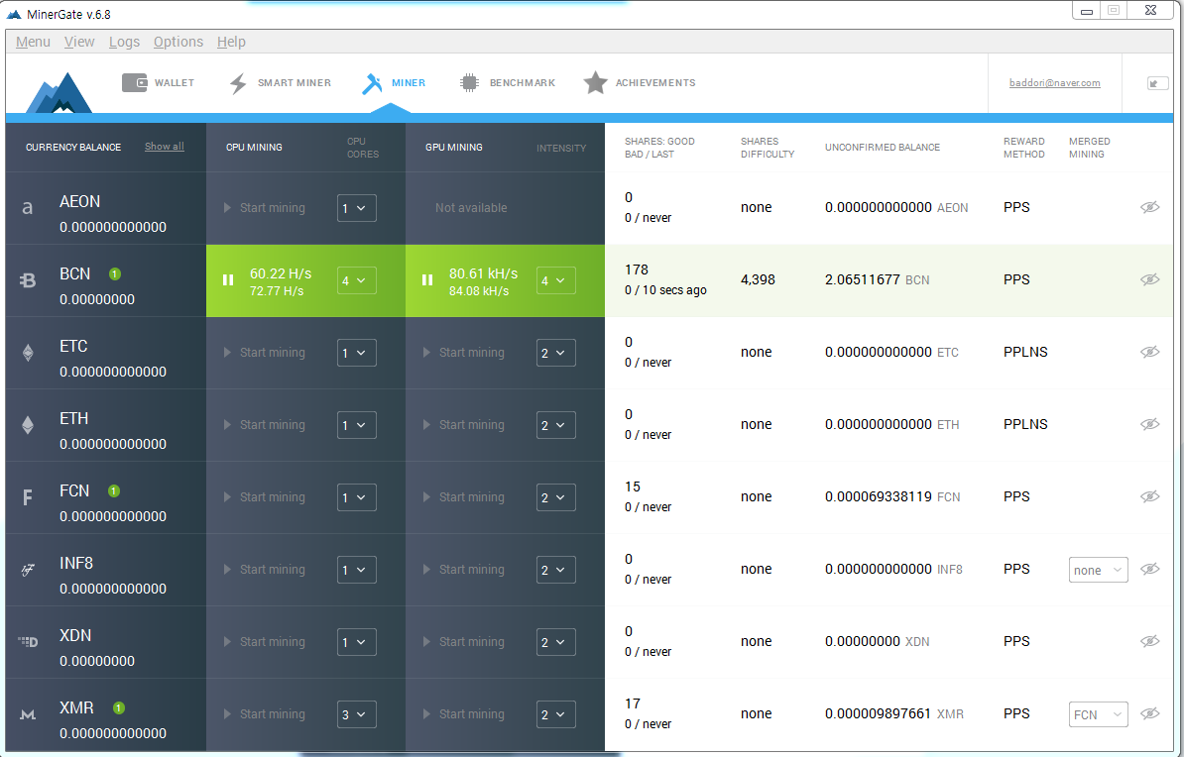
Task: Click the Miner pickaxe icon
Action: click(x=372, y=83)
